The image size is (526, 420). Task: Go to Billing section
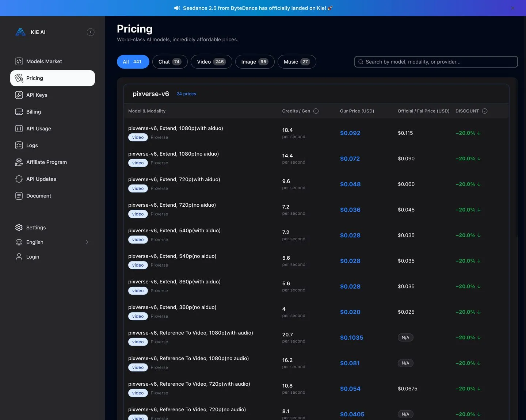coord(53,112)
